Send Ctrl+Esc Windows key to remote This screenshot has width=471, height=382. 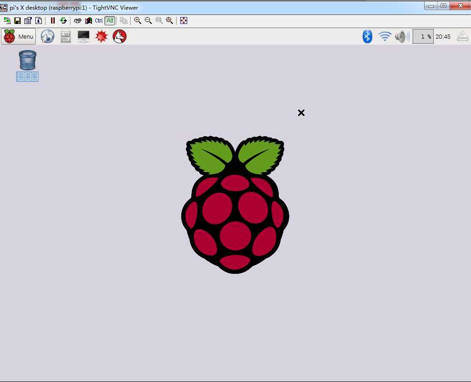pyautogui.click(x=88, y=20)
